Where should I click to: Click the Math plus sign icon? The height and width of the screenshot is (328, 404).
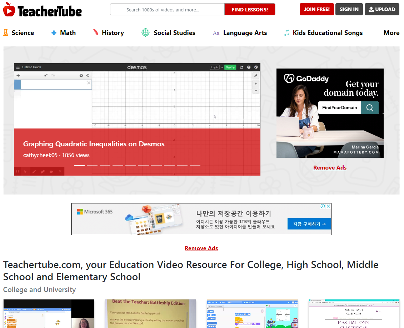pos(54,33)
